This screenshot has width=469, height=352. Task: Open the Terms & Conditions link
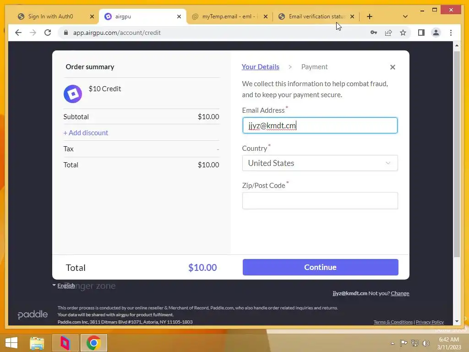tap(393, 322)
